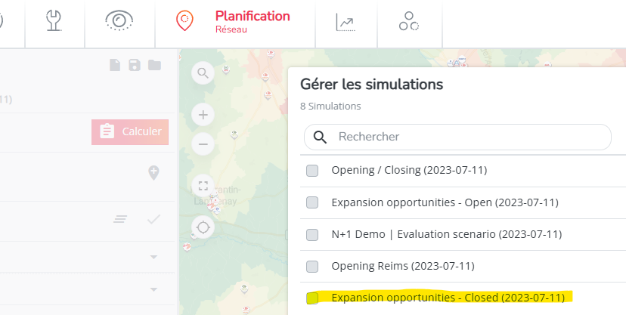This screenshot has height=315, width=626.
Task: Check the Opening Reims simulation checkbox
Action: (312, 267)
